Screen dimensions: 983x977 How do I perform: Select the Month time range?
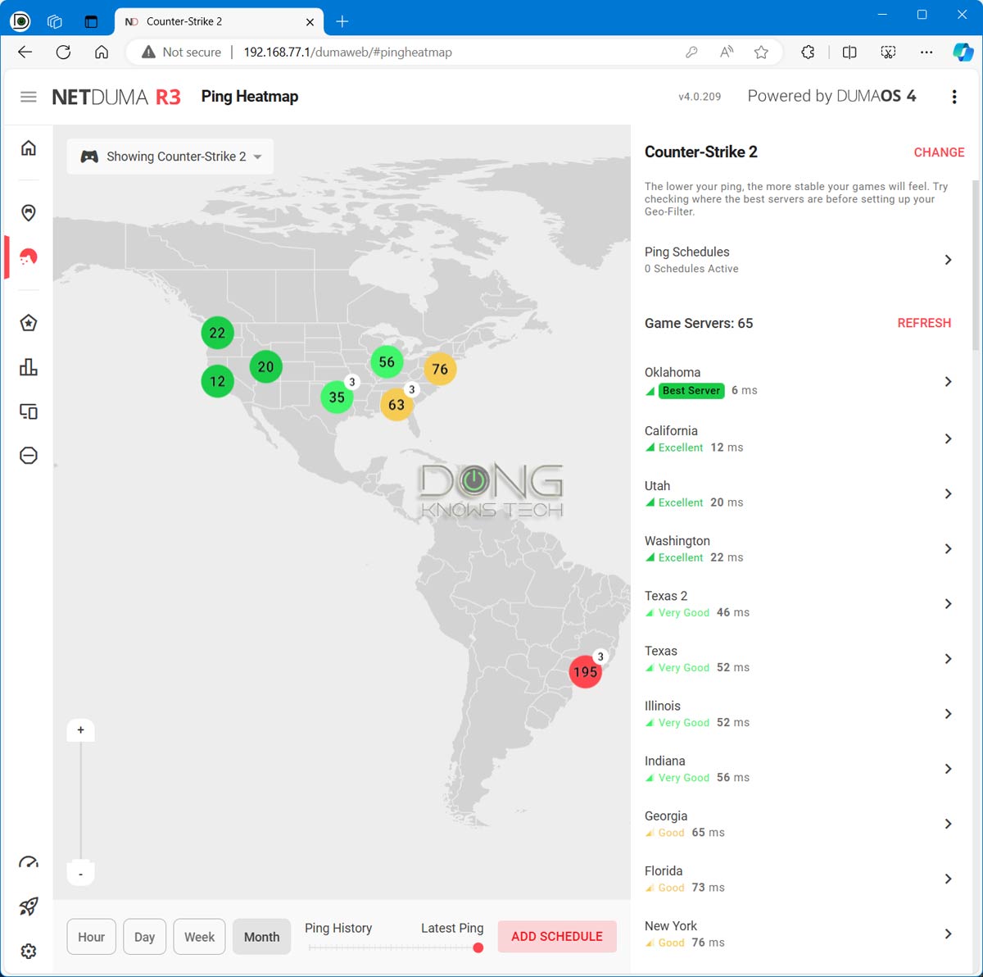[x=261, y=937]
